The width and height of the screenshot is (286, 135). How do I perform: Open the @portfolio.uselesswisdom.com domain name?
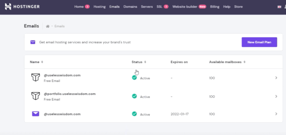tap(70, 94)
